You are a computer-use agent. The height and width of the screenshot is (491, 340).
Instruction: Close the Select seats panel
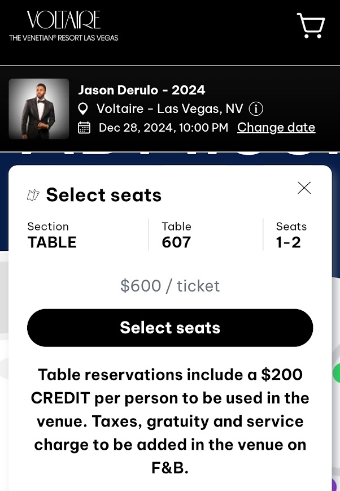click(x=304, y=188)
